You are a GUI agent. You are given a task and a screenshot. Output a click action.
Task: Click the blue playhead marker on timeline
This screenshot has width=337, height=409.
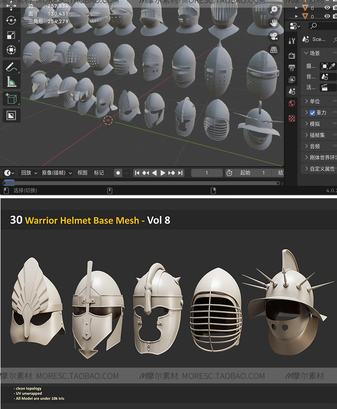coord(9,182)
